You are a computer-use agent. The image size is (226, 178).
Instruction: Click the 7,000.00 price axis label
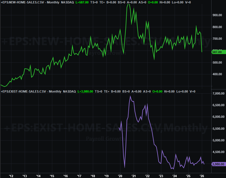click(218, 93)
